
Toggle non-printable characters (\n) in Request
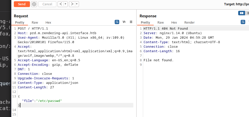(124, 22)
